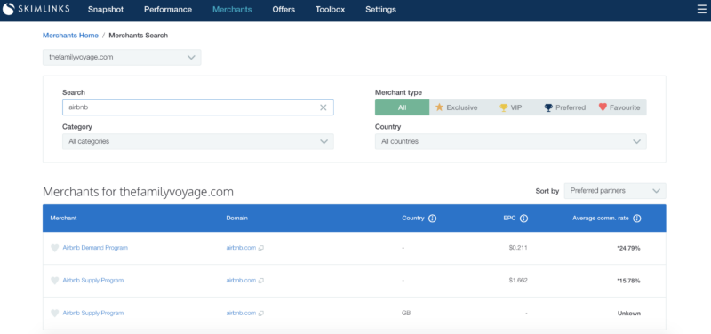Favourite Airbnb Supply Program GB row heart
Image resolution: width=711 pixels, height=334 pixels.
click(54, 314)
